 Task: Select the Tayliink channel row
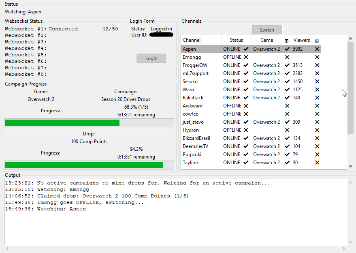(251, 163)
